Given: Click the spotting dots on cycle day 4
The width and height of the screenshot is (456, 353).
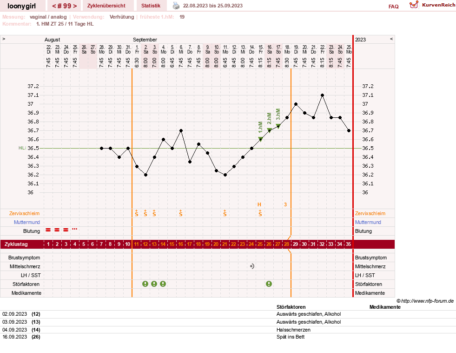Looking at the screenshot, I should tap(75, 229).
